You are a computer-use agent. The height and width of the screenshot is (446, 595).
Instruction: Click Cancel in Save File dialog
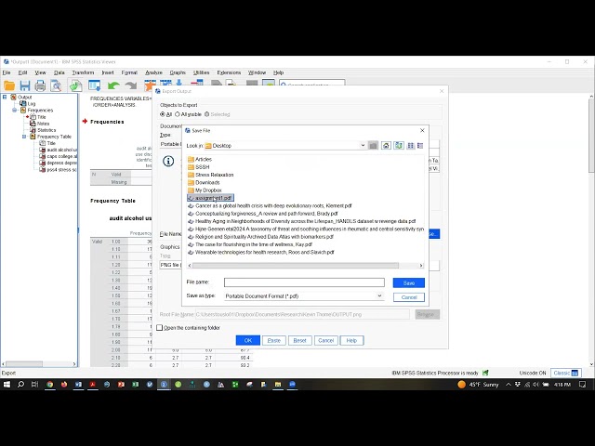(409, 297)
